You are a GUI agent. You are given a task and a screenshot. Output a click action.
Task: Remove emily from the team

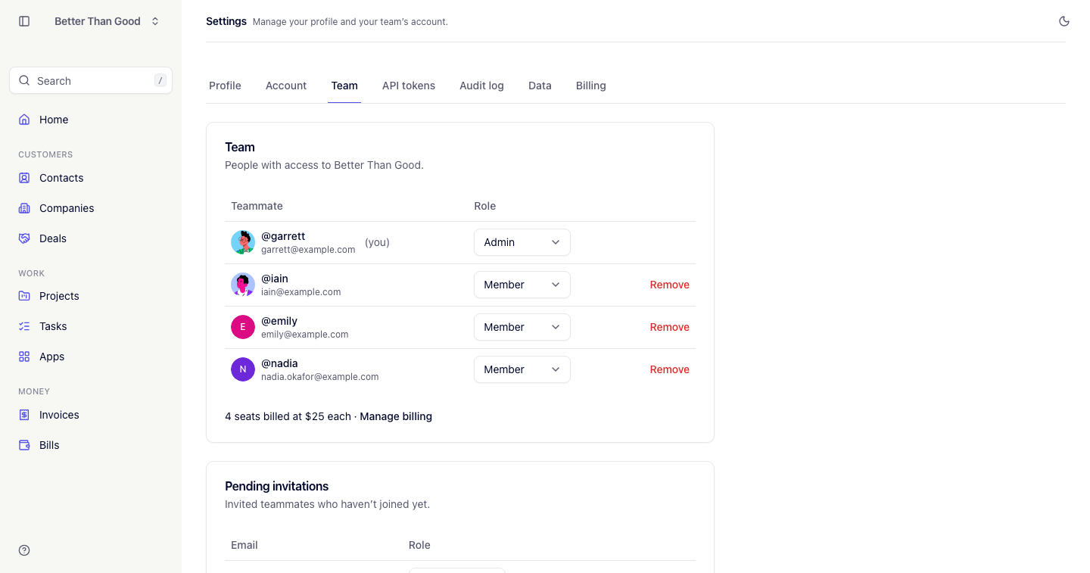tap(670, 327)
